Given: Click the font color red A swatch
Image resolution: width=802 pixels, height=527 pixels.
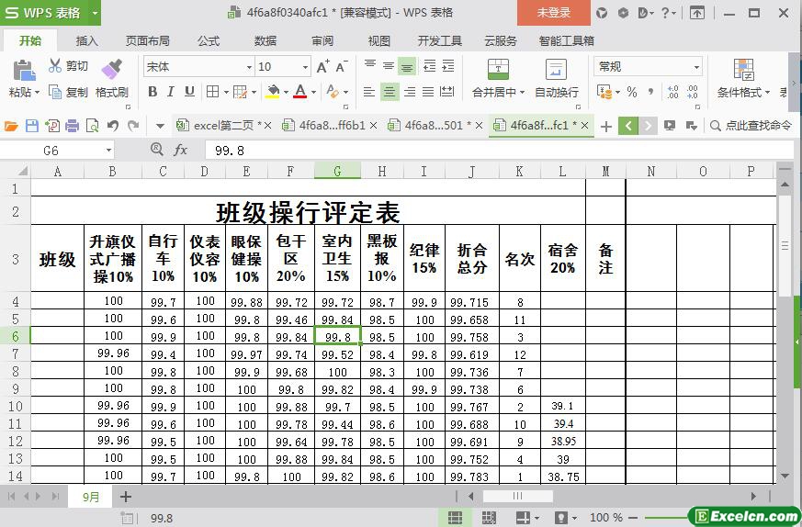Looking at the screenshot, I should [299, 92].
